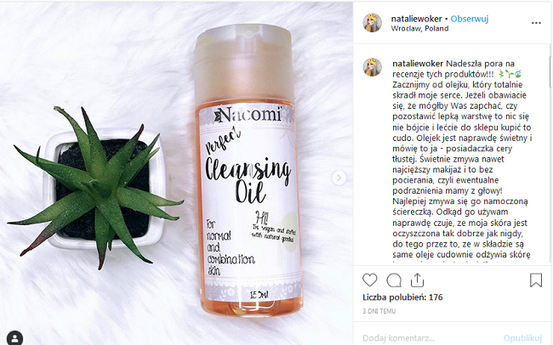Submit comment with Opublikuj button
The image size is (553, 345).
[522, 338]
